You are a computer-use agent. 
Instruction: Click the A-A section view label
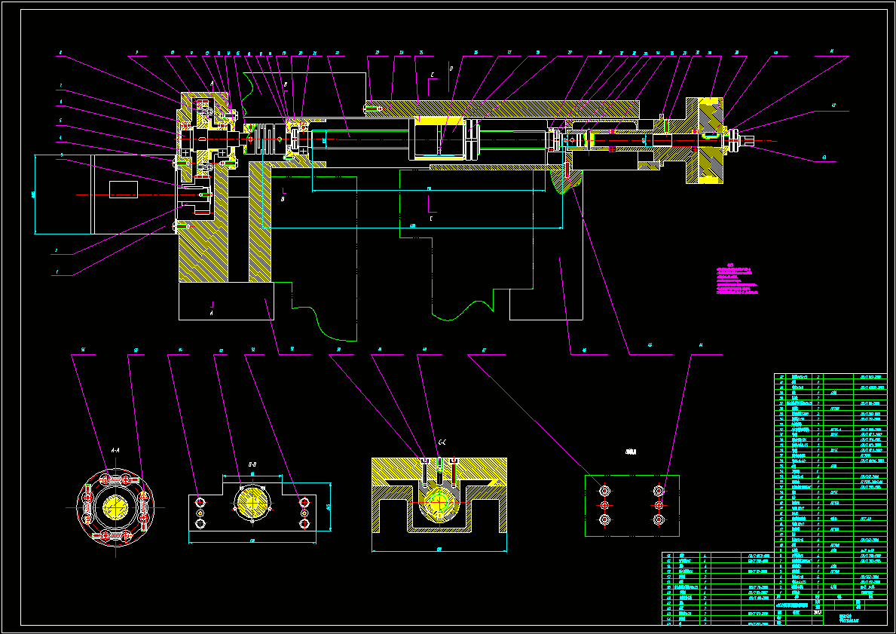(115, 451)
